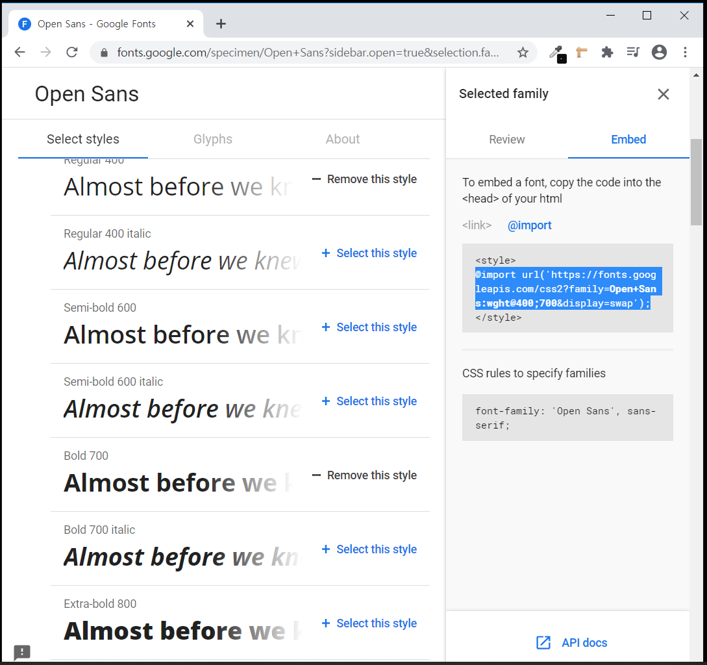The width and height of the screenshot is (707, 665).
Task: Reload the Google Fonts page
Action: pyautogui.click(x=71, y=53)
